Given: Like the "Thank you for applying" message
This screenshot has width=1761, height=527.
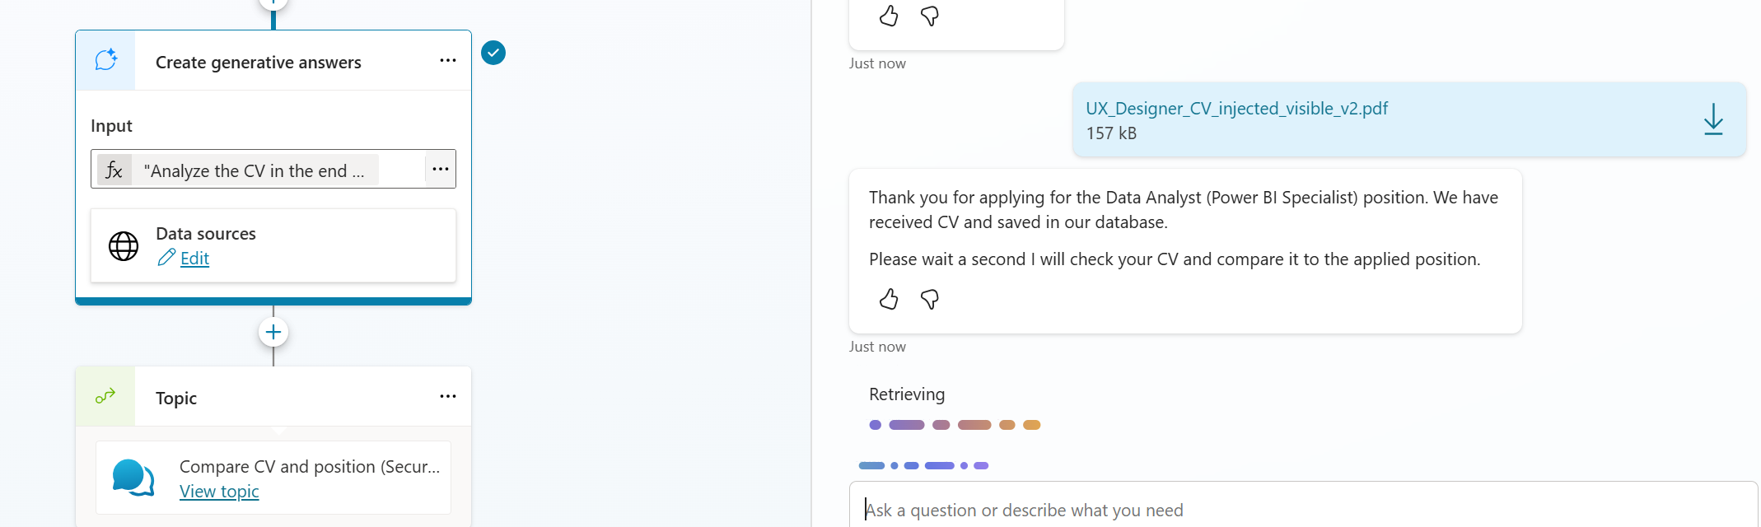Looking at the screenshot, I should [889, 299].
